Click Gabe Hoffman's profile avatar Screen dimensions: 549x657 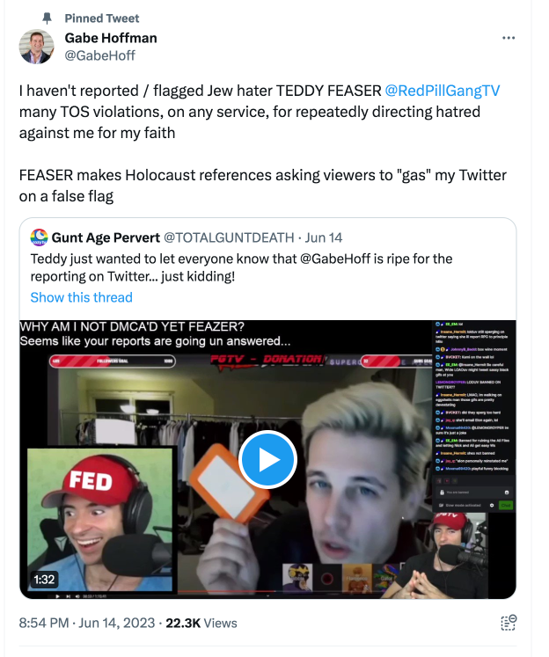[x=36, y=47]
